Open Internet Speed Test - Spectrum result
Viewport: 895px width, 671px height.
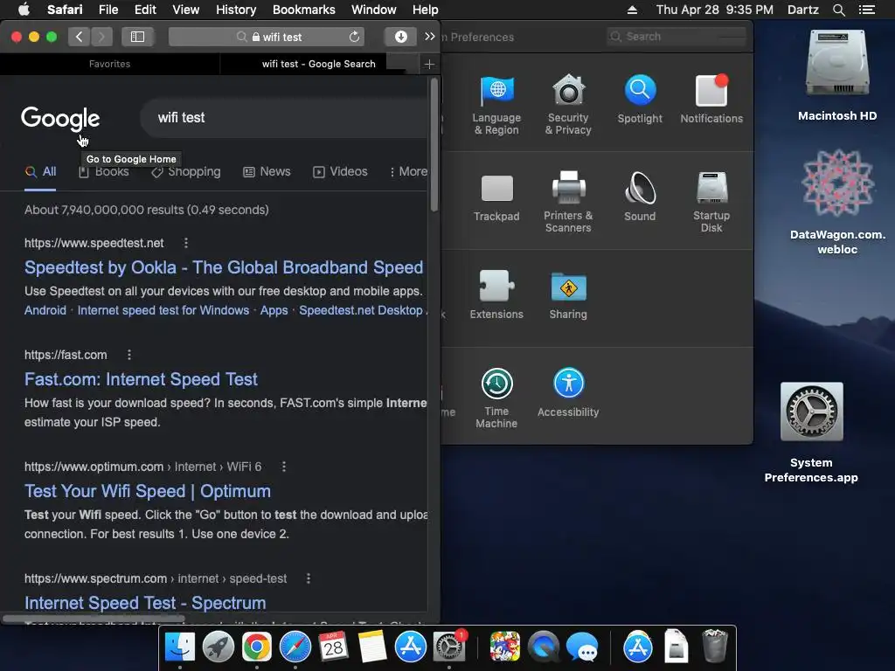pos(145,603)
